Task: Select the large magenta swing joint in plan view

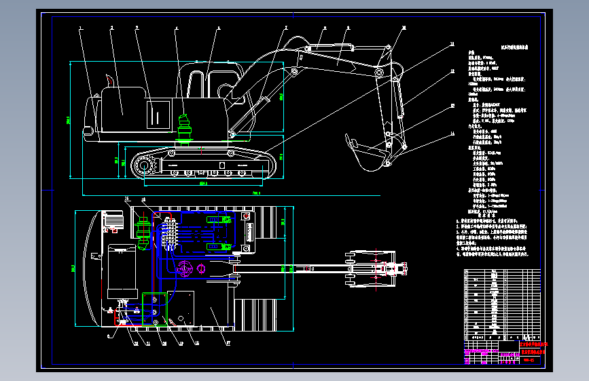Action: (x=184, y=269)
